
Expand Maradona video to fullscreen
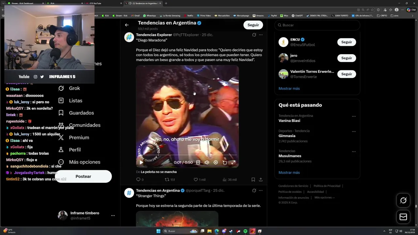pyautogui.click(x=233, y=162)
